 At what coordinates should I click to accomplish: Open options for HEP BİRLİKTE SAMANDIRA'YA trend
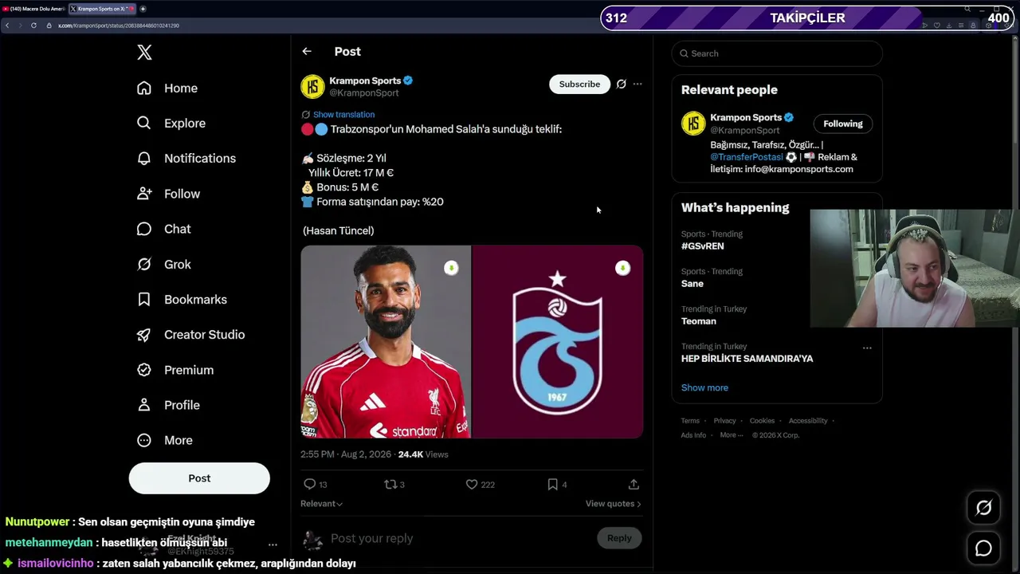tap(867, 348)
